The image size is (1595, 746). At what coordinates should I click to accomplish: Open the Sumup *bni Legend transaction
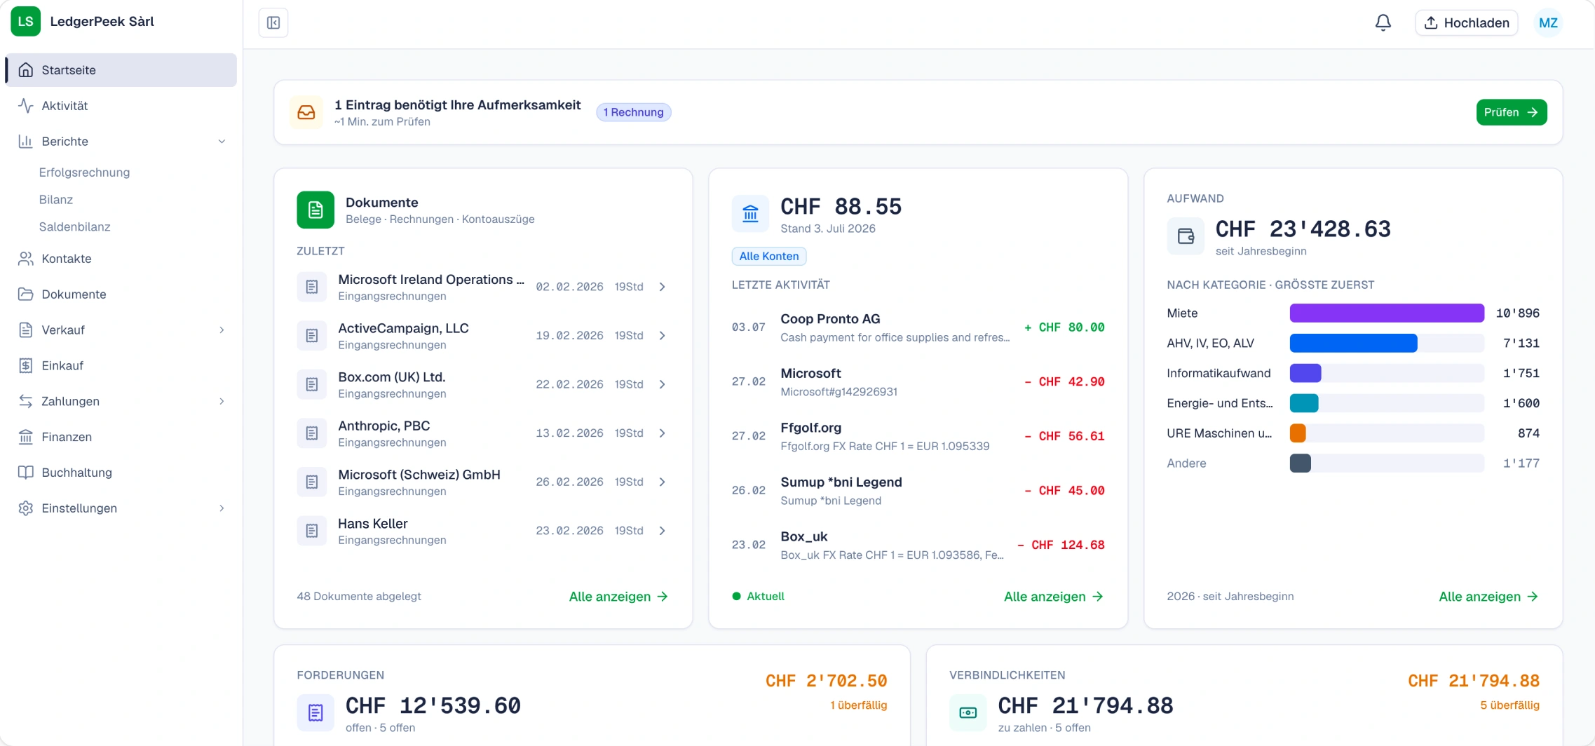[918, 491]
